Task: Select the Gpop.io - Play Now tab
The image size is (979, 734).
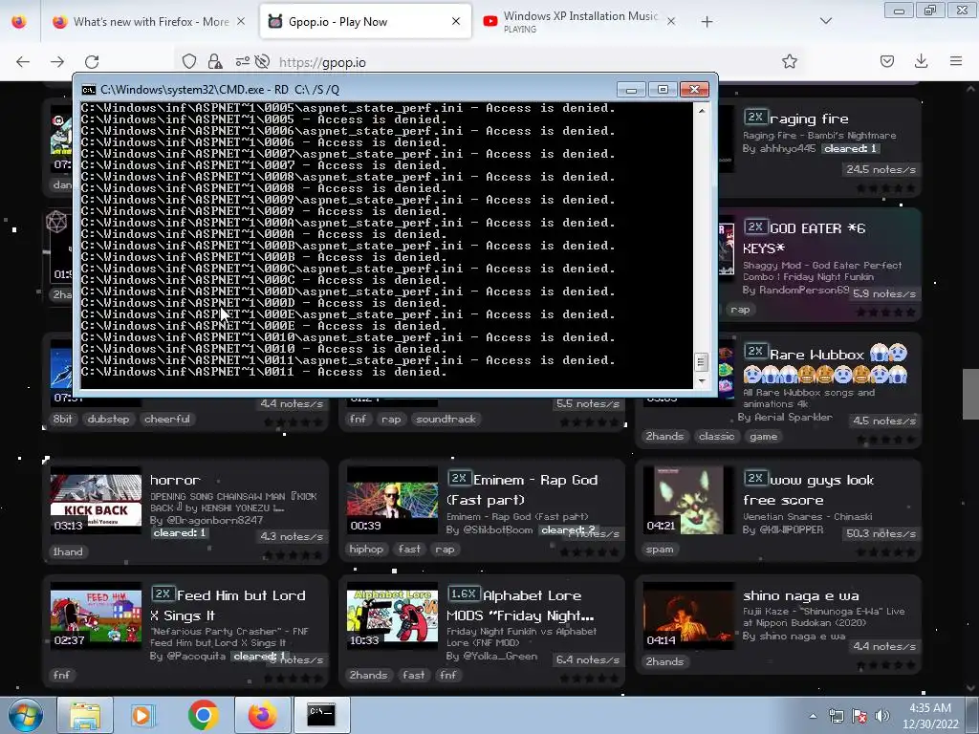Action: click(x=365, y=22)
